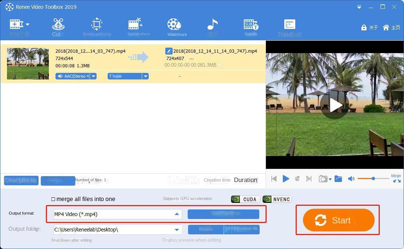Play the video with large preview button
This screenshot has width=404, height=249.
pos(335,105)
